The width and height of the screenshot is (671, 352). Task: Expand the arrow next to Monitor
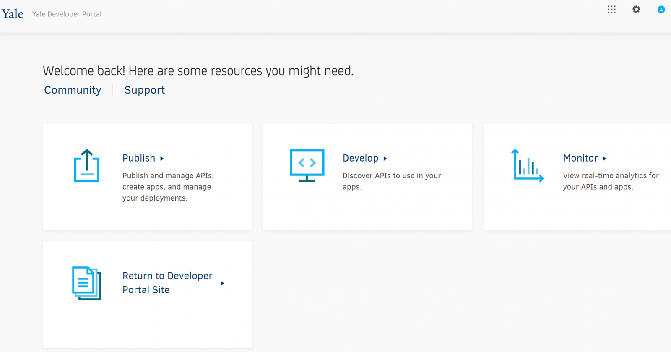604,159
